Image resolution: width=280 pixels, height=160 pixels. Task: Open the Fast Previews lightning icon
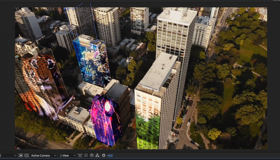coord(86,155)
